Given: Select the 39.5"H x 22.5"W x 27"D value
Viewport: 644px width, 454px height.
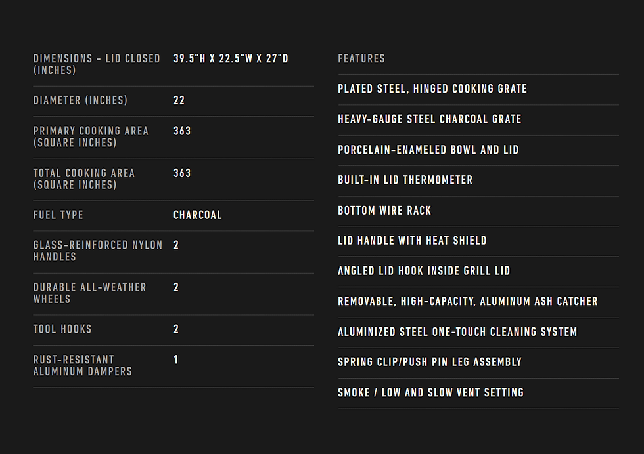Looking at the screenshot, I should tap(231, 58).
